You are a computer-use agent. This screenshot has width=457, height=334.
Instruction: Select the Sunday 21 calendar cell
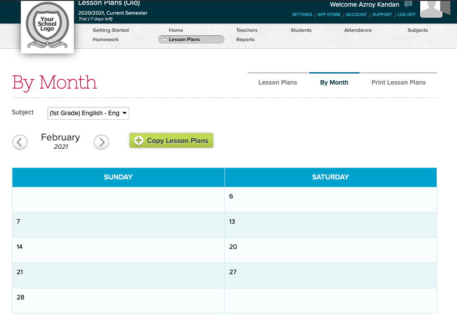coord(118,276)
